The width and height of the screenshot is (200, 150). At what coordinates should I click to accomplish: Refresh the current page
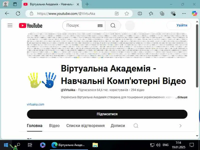click(18, 13)
